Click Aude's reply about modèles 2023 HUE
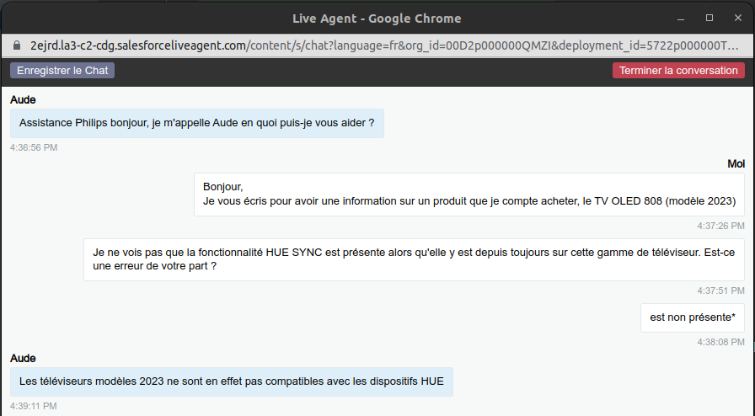Screen dimensions: 755x416 click(x=232, y=381)
